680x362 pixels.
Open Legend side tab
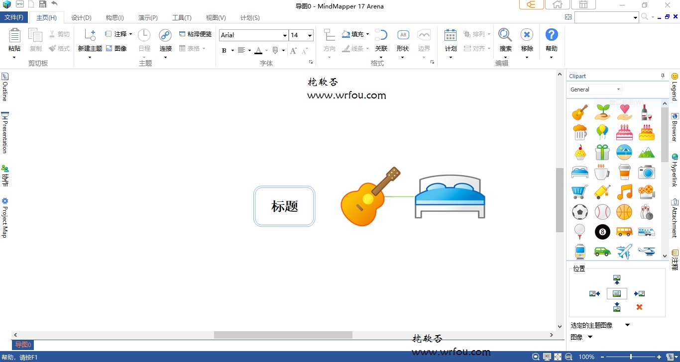[x=675, y=87]
